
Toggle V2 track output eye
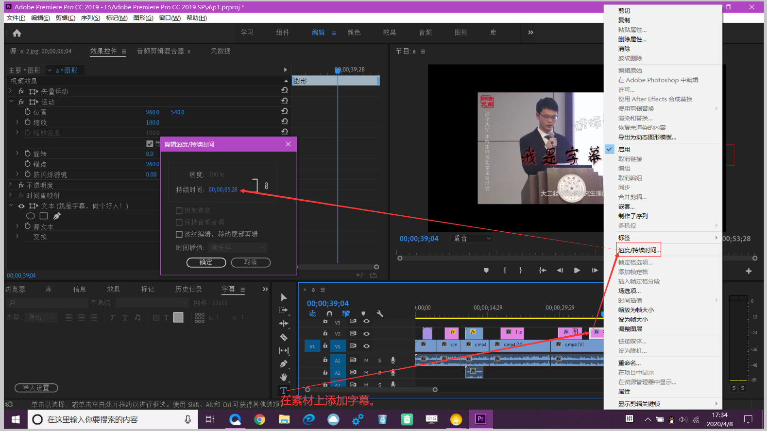tap(366, 334)
